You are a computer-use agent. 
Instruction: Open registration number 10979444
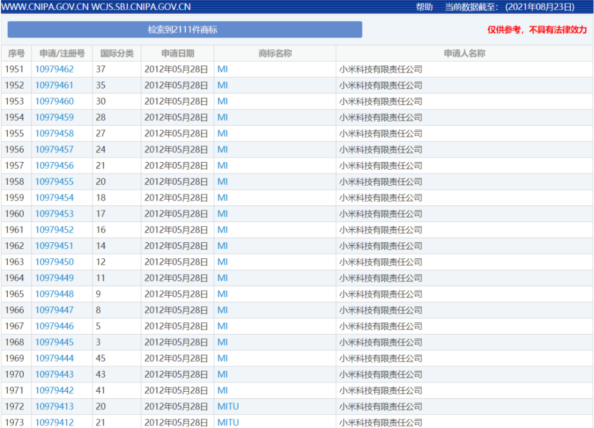[x=54, y=358]
